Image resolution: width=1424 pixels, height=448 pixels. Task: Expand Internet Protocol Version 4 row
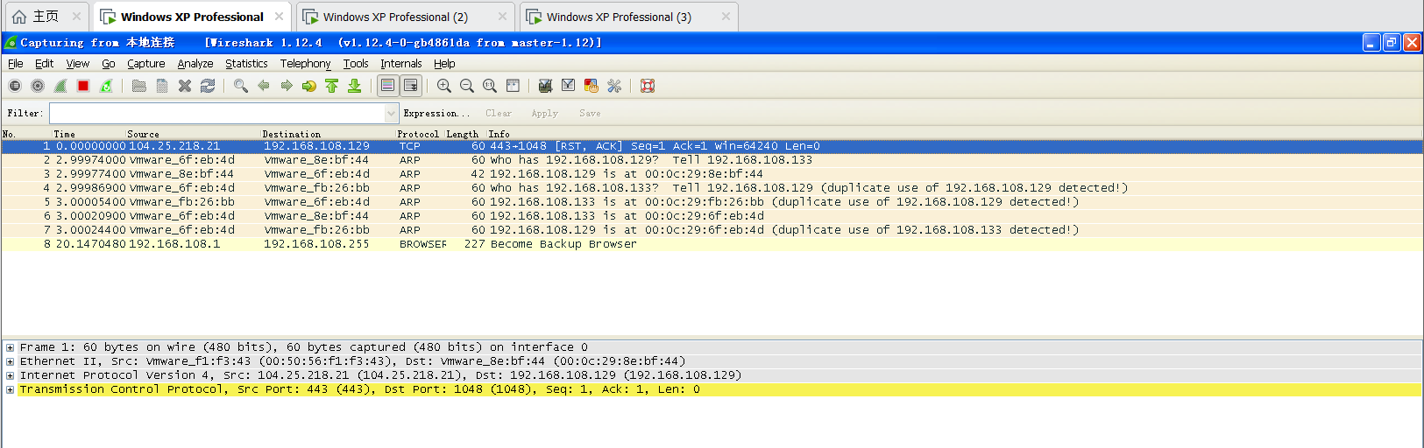pyautogui.click(x=11, y=375)
